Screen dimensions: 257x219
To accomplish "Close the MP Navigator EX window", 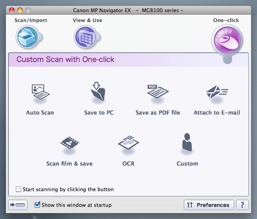I will tap(12, 10).
